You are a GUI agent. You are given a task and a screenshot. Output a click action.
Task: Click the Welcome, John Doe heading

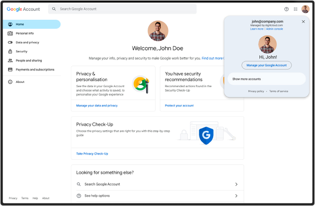[x=158, y=48]
